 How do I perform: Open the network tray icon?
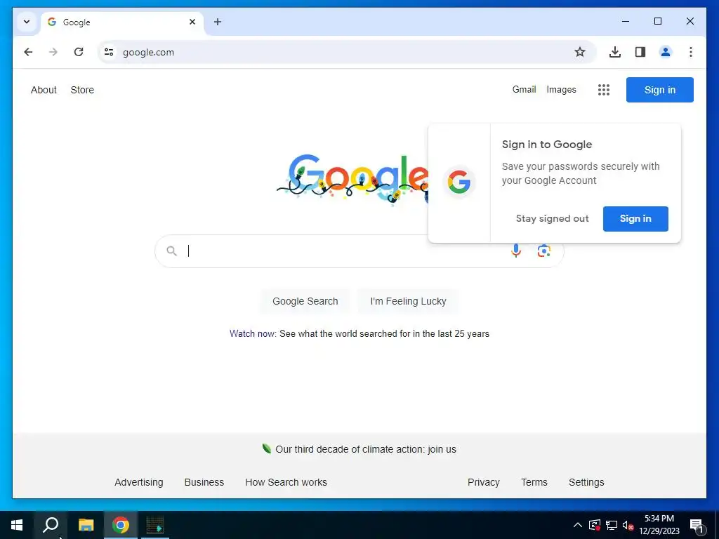point(612,525)
